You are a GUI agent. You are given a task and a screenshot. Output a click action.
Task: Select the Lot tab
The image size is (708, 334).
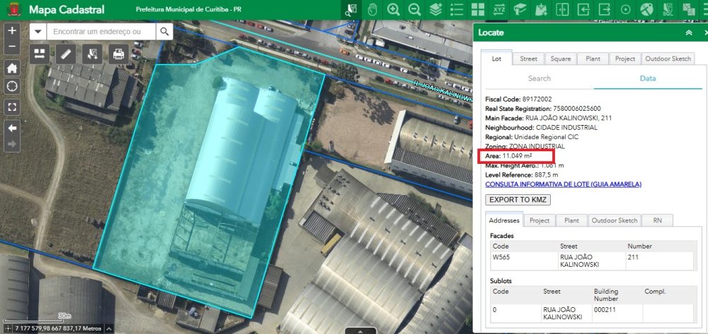[496, 59]
